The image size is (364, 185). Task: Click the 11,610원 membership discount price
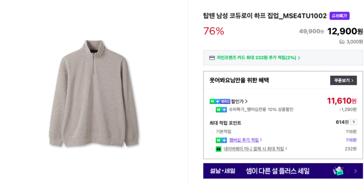(x=342, y=101)
